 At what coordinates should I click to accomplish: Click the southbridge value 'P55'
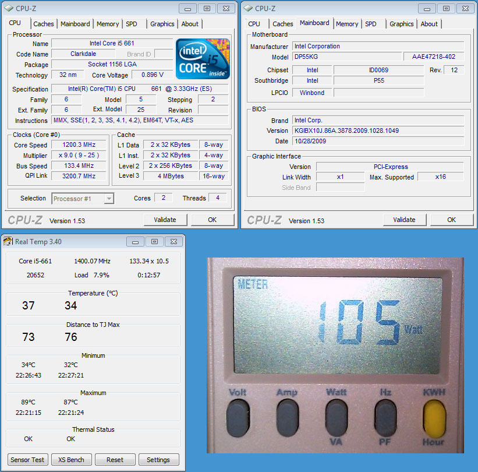click(378, 80)
